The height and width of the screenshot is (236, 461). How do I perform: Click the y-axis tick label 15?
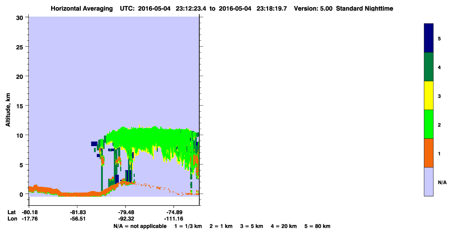pyautogui.click(x=21, y=106)
